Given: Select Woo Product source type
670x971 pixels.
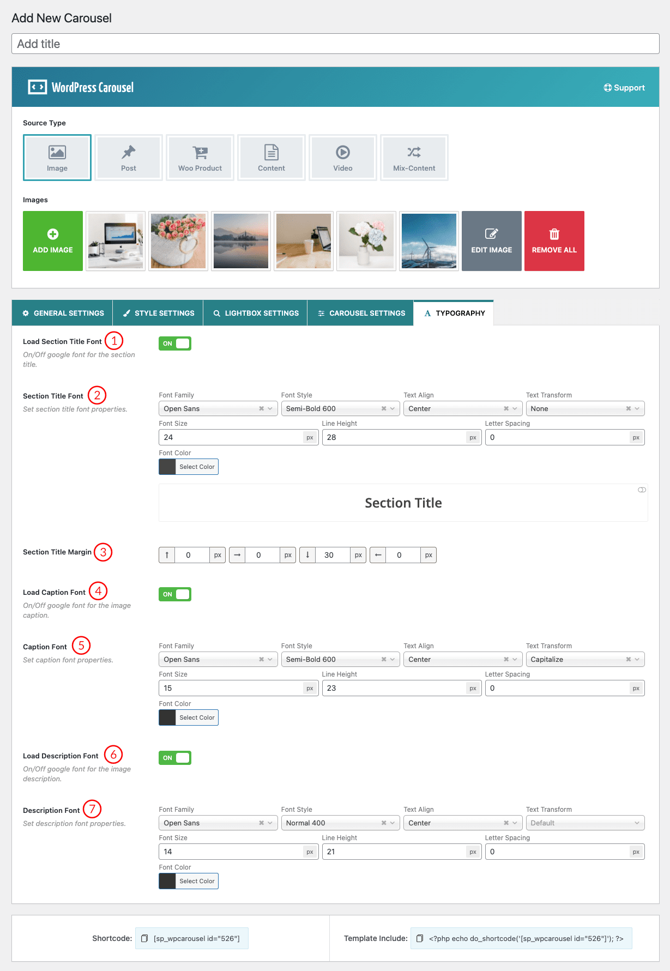Looking at the screenshot, I should pos(200,158).
